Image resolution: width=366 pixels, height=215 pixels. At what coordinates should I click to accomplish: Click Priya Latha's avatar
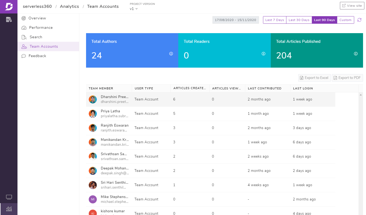point(93,114)
